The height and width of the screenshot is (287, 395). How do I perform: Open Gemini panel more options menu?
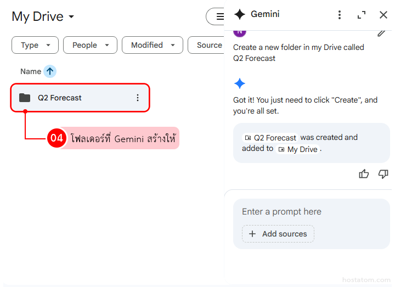(x=340, y=15)
